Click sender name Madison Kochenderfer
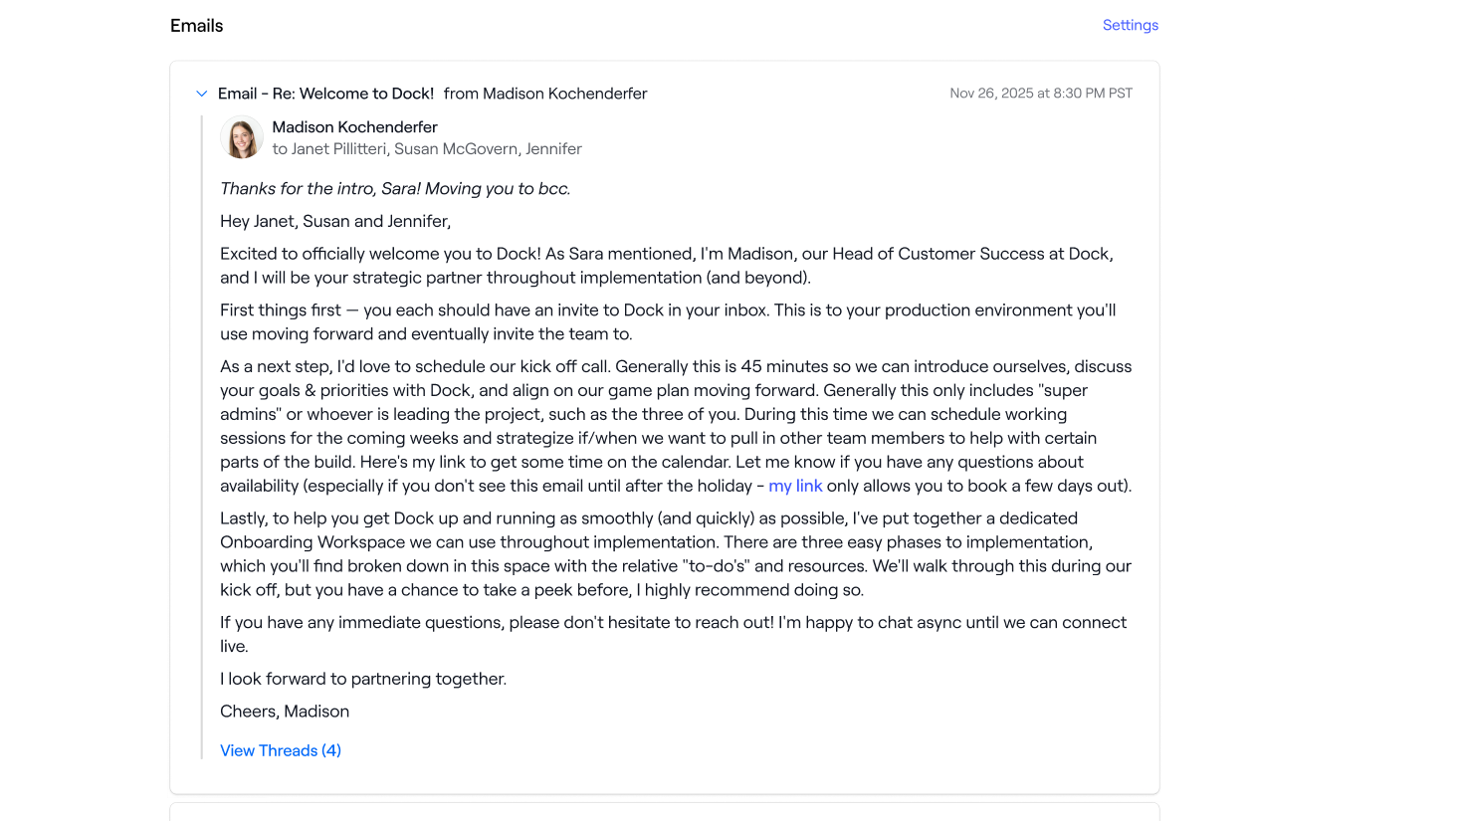Image resolution: width=1459 pixels, height=821 pixels. click(355, 127)
